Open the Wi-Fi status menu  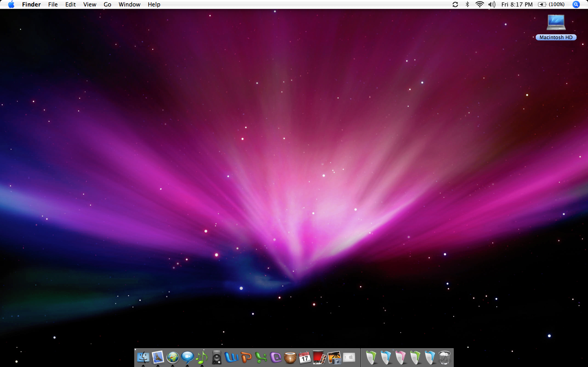[480, 4]
